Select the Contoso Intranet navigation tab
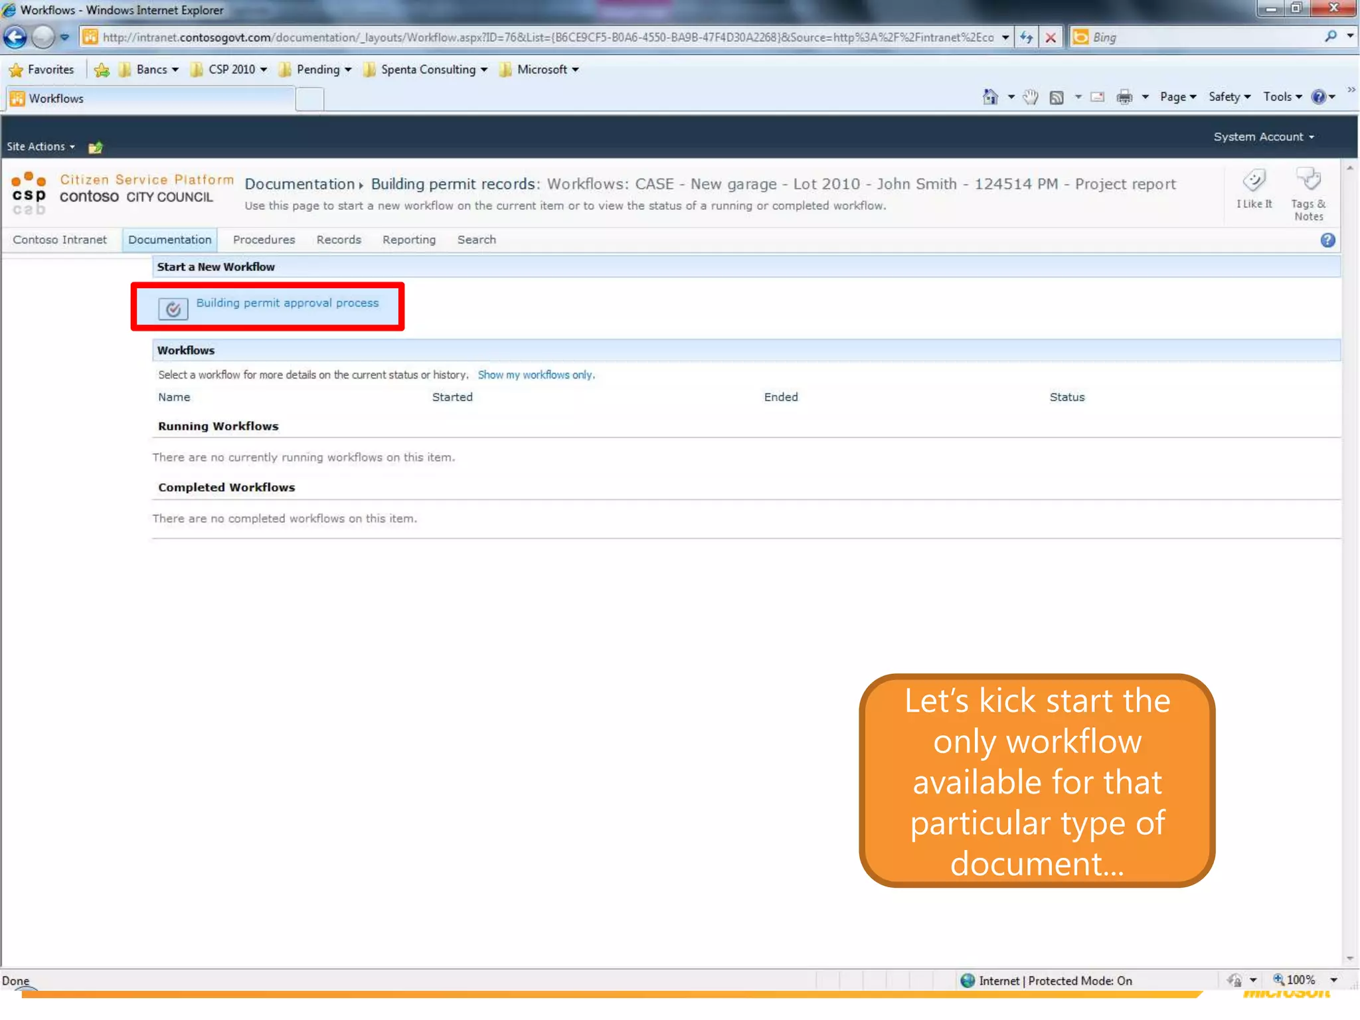This screenshot has width=1360, height=1020. click(x=60, y=240)
